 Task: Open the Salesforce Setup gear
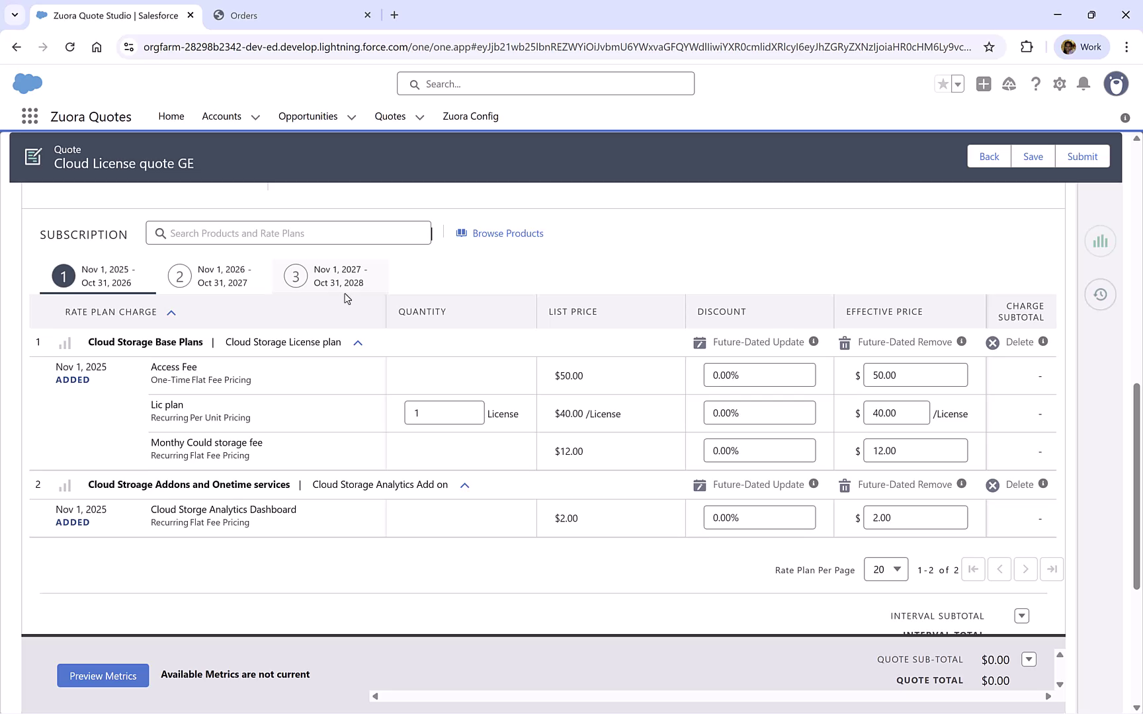pyautogui.click(x=1059, y=84)
